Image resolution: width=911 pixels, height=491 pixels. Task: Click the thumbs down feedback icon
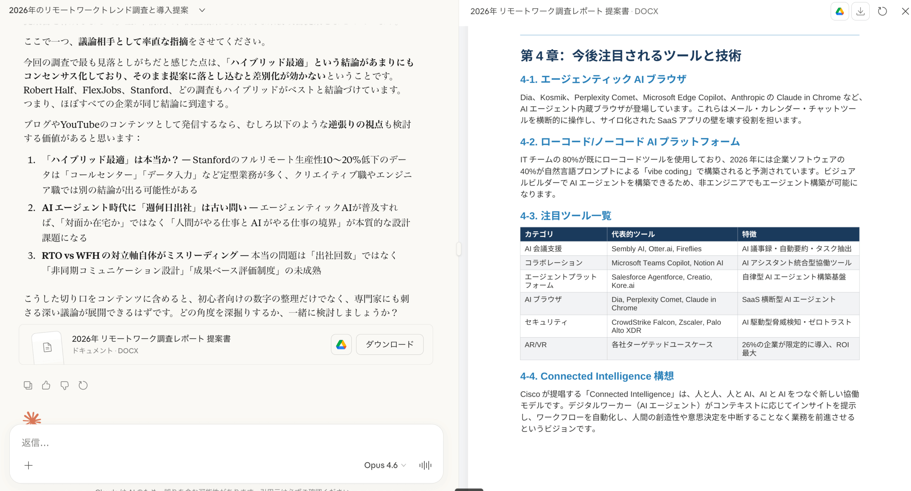64,385
